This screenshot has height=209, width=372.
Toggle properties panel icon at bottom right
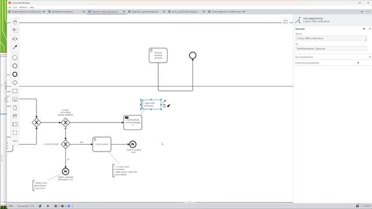pyautogui.click(x=357, y=206)
